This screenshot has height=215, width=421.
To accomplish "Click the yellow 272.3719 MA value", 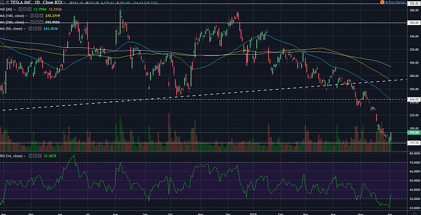I will click(x=53, y=16).
